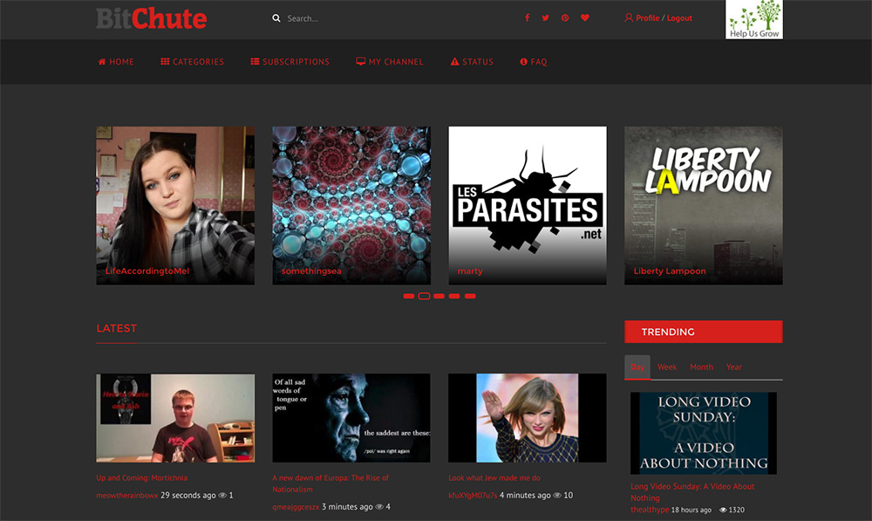Select the third carousel page dot
The width and height of the screenshot is (872, 521).
(x=439, y=296)
